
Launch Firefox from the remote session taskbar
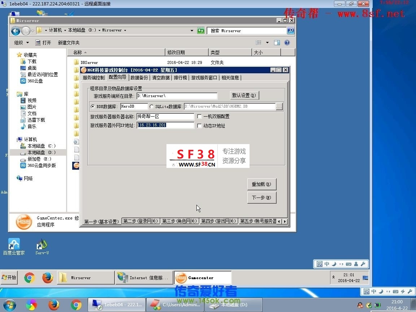coord(48,278)
